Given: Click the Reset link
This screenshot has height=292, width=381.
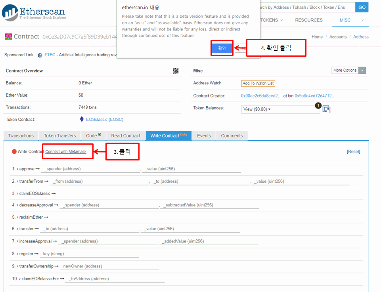Looking at the screenshot, I should tap(353, 151).
